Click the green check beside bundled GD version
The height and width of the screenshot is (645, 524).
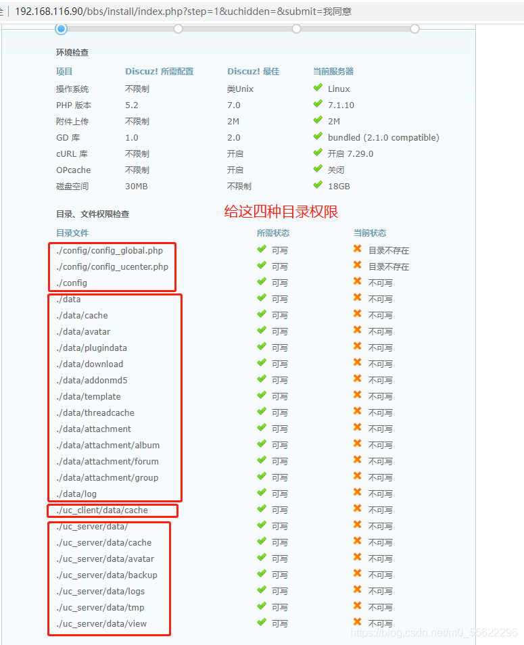(318, 136)
